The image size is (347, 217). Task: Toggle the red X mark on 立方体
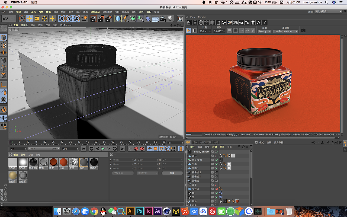coord(217,189)
